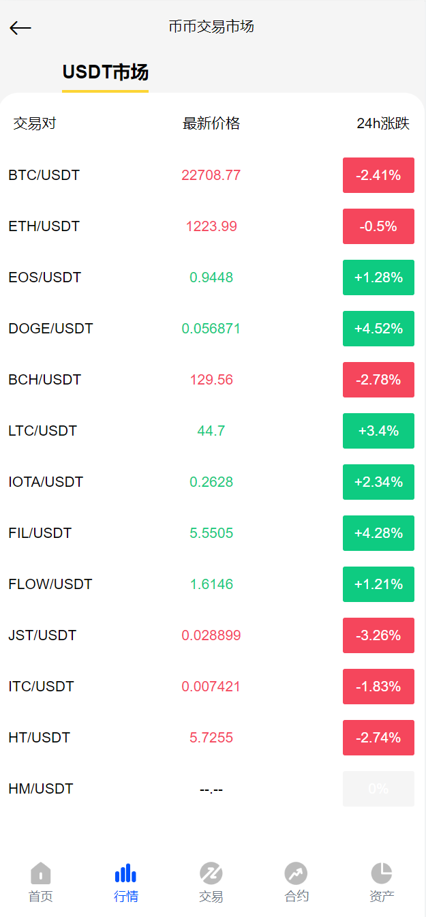Viewport: 426px width, 917px height.
Task: Open the home (首页) icon
Action: pos(41,873)
